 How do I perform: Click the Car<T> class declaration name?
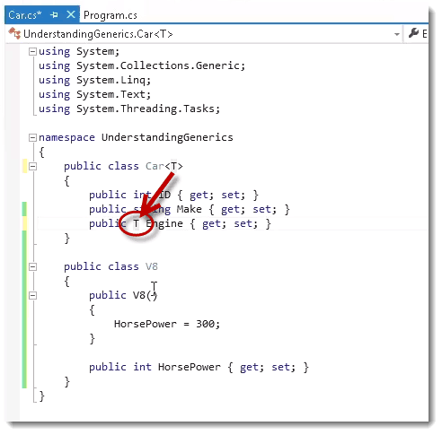coord(164,166)
